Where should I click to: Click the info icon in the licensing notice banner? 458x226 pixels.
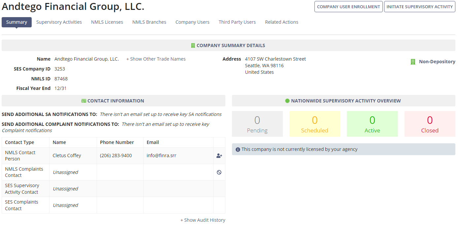pos(238,149)
